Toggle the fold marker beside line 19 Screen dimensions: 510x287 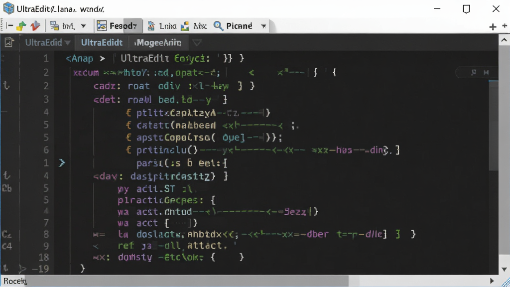pos(22,269)
